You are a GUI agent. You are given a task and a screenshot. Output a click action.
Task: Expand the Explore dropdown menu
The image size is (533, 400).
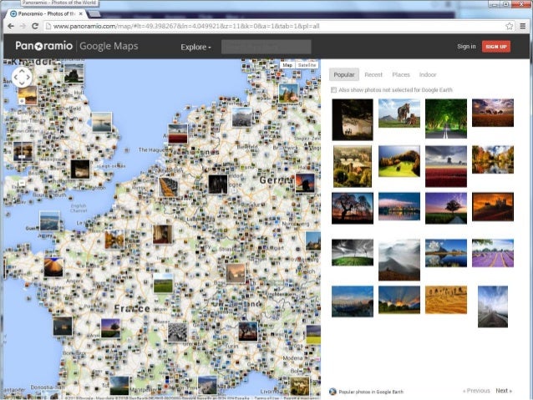click(x=196, y=47)
